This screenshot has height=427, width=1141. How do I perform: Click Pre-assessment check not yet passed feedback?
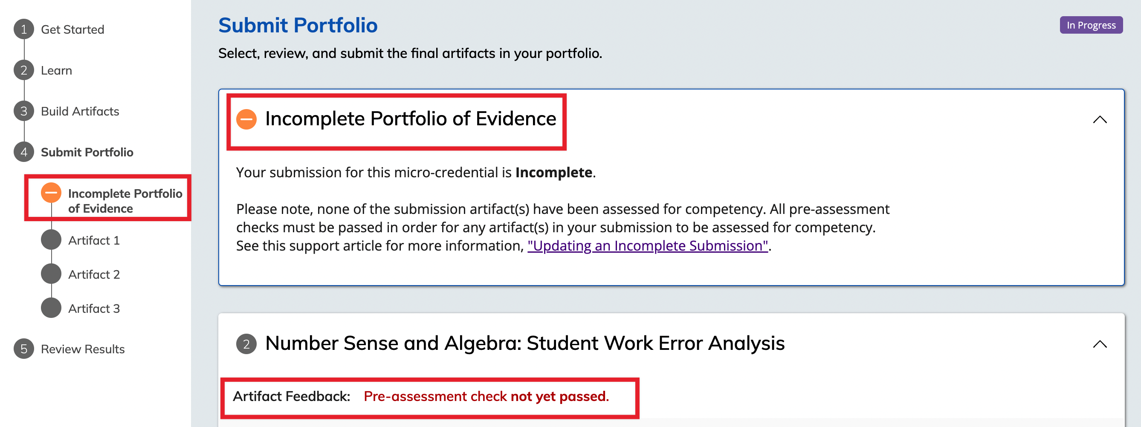click(x=486, y=396)
